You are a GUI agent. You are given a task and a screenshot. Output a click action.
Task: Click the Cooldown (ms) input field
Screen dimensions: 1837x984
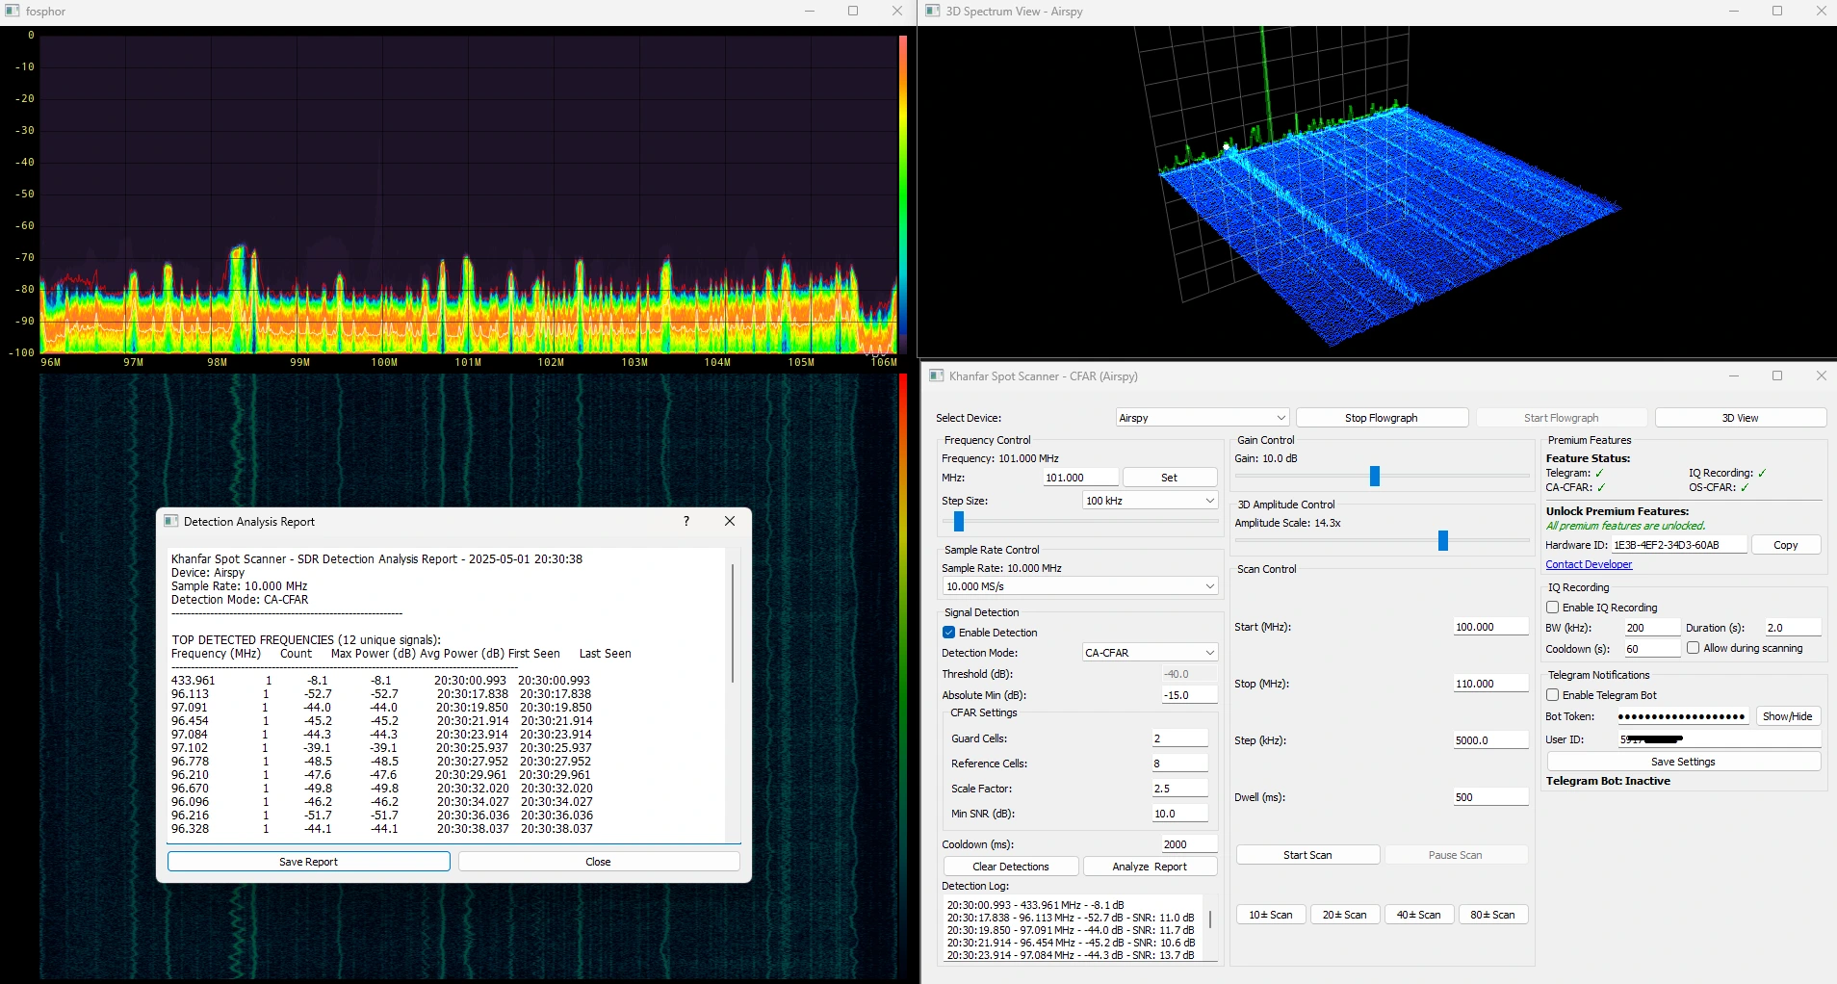click(1189, 844)
